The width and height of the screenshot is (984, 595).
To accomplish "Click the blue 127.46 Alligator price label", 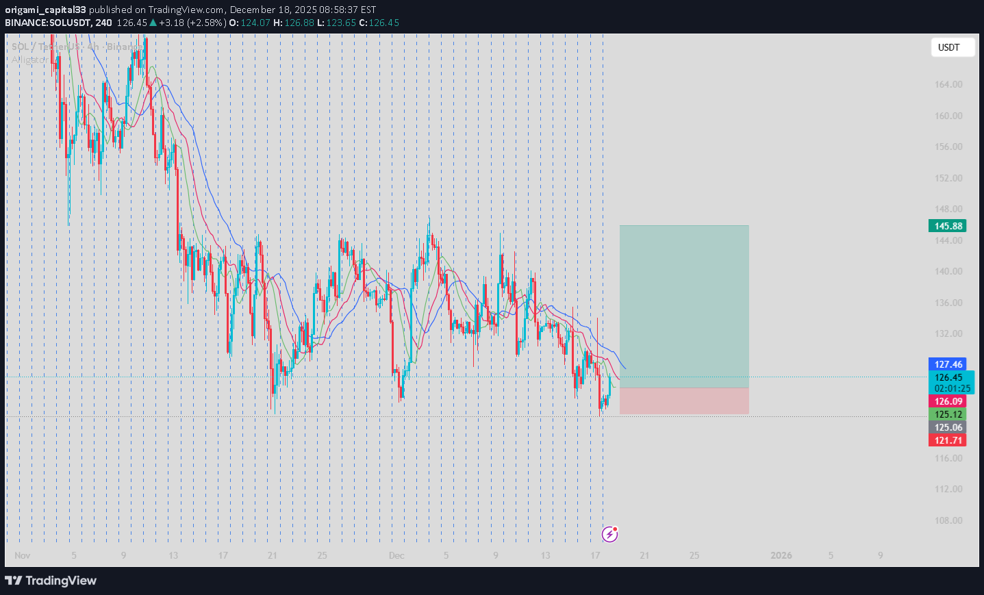I will tap(948, 364).
